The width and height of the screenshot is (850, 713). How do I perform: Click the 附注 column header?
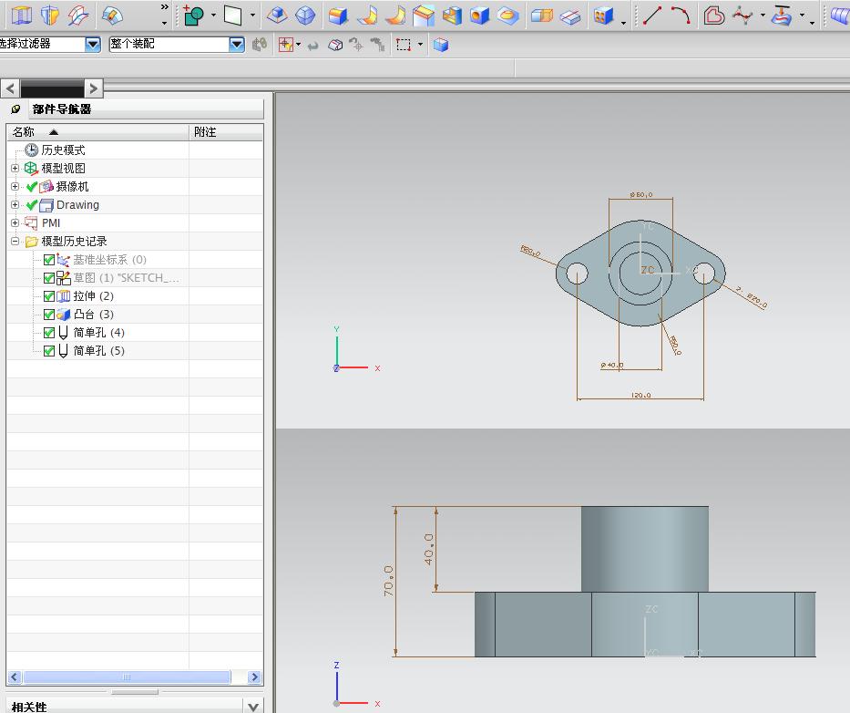206,132
